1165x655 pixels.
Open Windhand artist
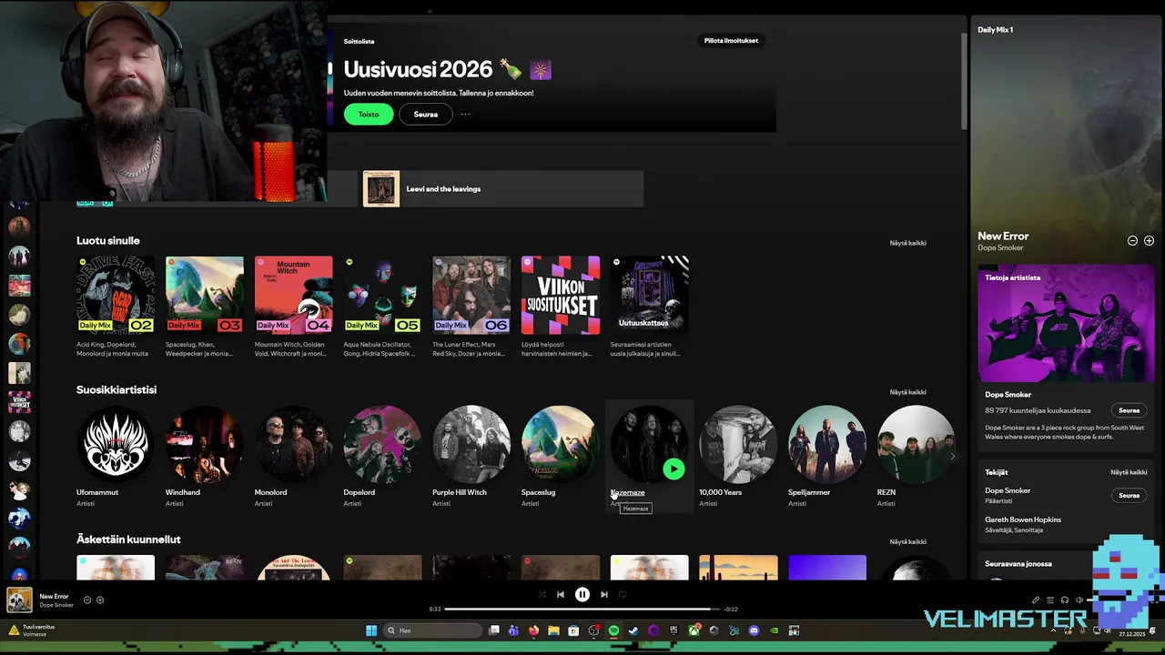(205, 444)
